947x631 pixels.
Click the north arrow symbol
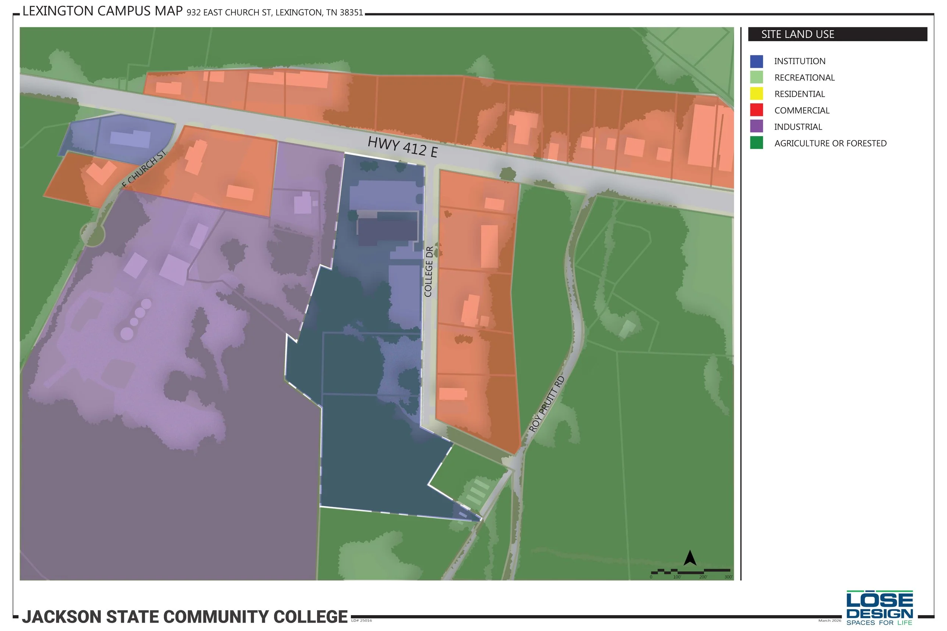tap(690, 558)
